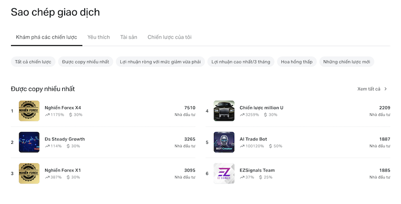Screen dimensions: 401x204
Task: Open the Tài sản tab
Action: pyautogui.click(x=129, y=37)
